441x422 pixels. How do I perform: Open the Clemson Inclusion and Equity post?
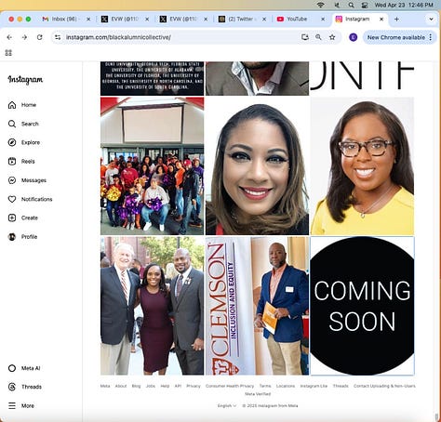click(x=257, y=306)
